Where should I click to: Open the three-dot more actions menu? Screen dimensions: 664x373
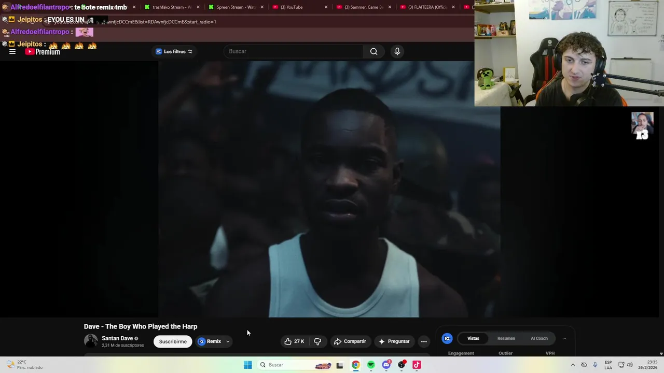(x=424, y=341)
